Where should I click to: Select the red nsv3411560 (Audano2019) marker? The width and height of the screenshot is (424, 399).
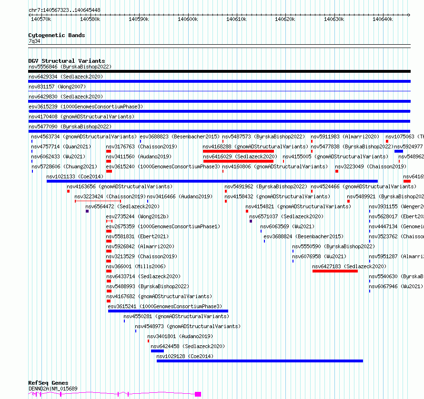(109, 161)
